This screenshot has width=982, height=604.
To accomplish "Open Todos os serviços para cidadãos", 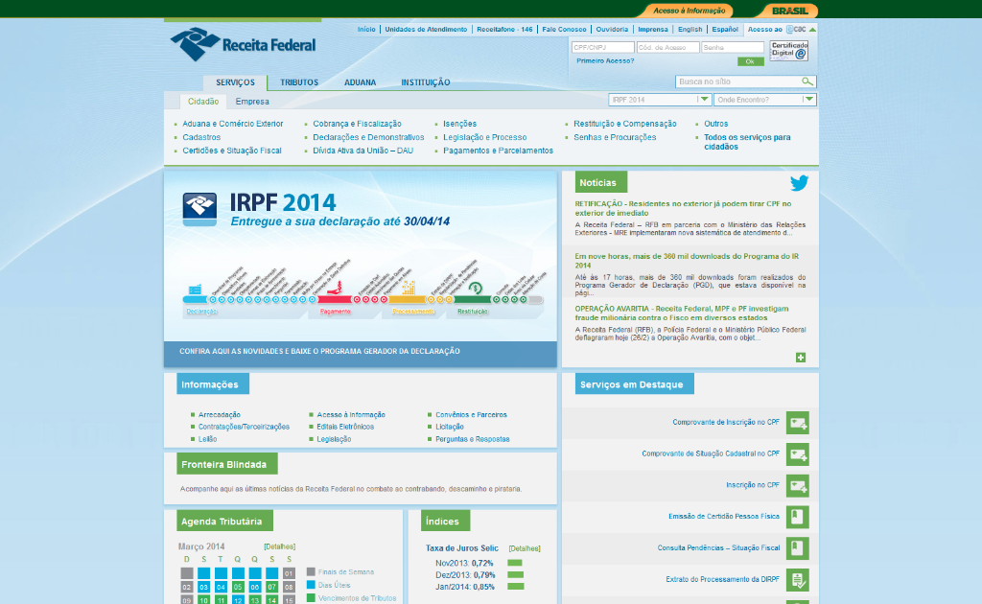I will [x=747, y=142].
